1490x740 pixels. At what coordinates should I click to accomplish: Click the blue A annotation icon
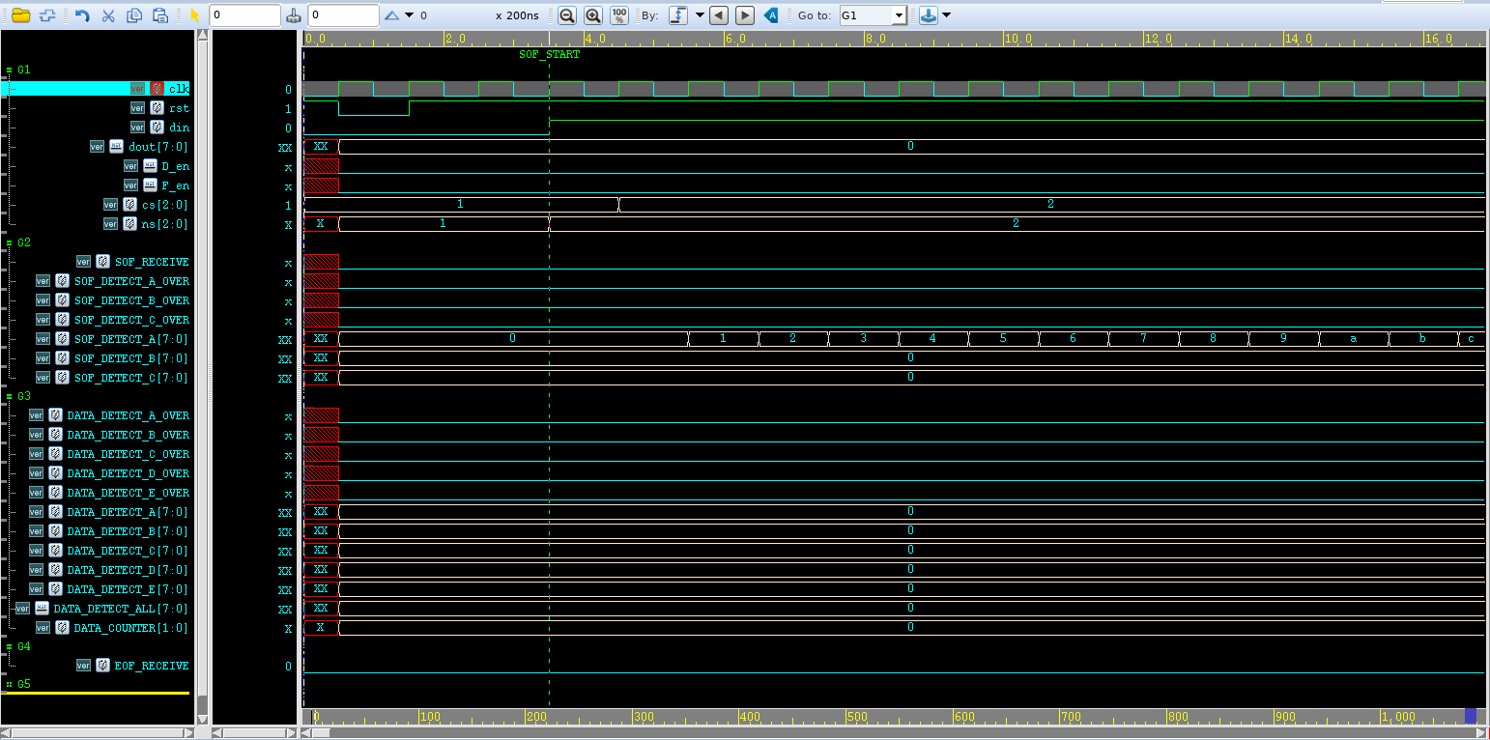click(771, 15)
